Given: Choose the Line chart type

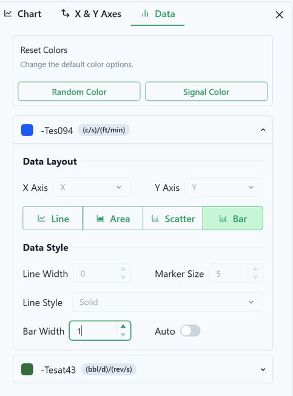Looking at the screenshot, I should point(53,219).
